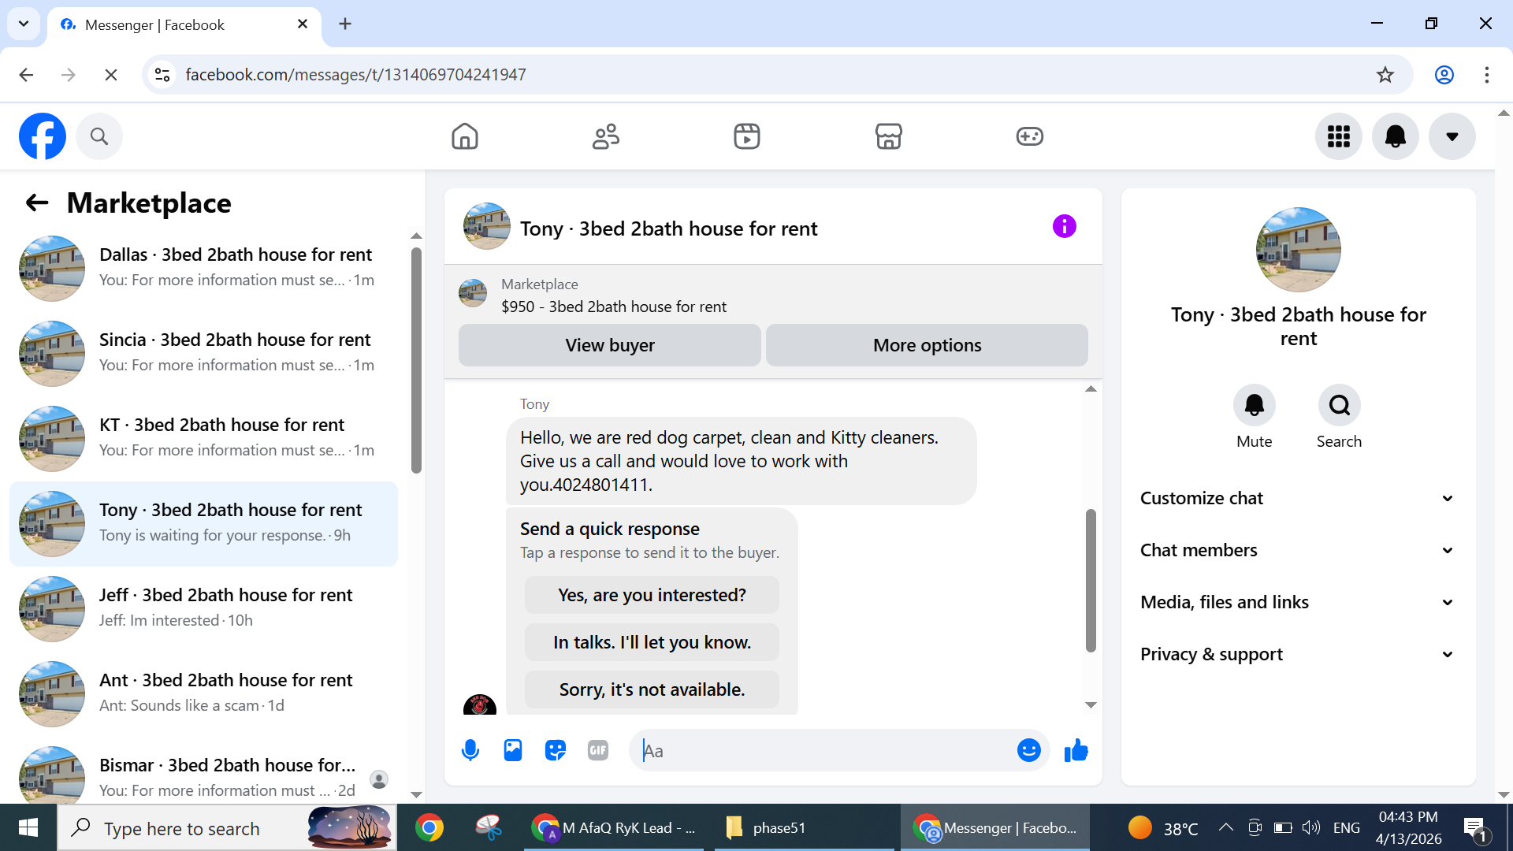Click the View buyer button

tap(610, 345)
